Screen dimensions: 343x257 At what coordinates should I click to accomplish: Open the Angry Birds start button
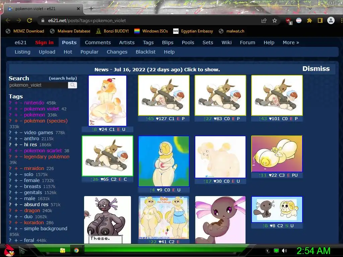point(9,250)
